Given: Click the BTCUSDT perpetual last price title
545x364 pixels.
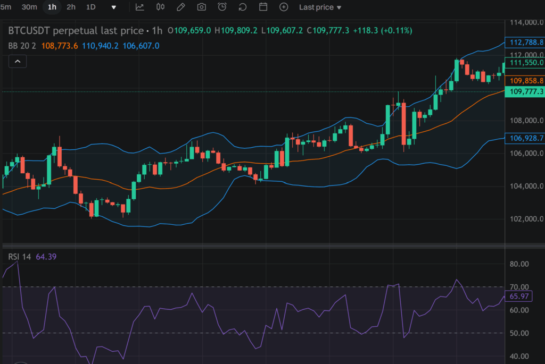Looking at the screenshot, I should pos(76,31).
